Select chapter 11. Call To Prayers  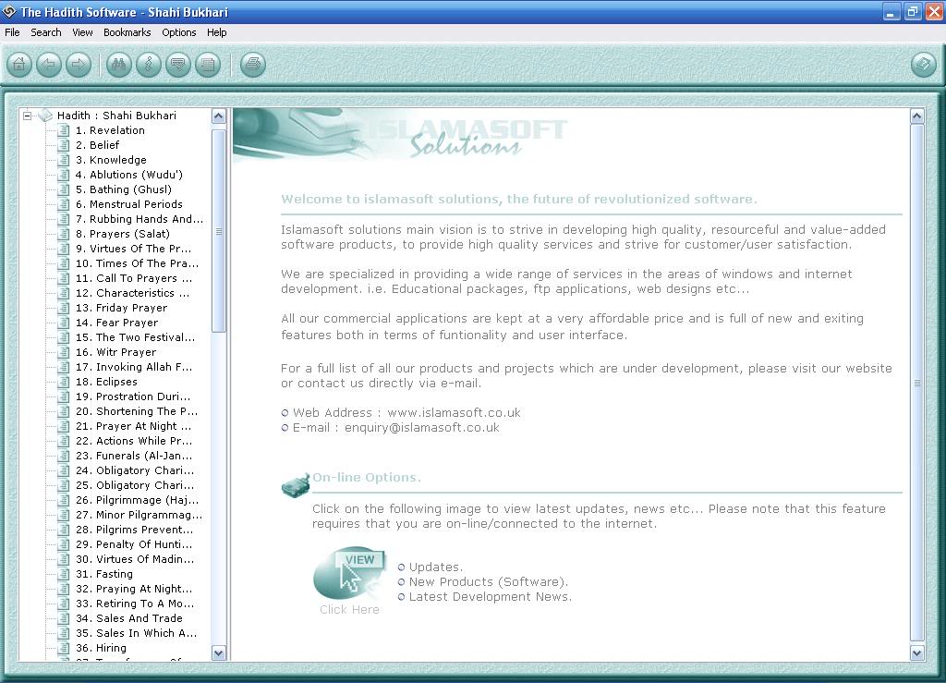coord(134,278)
